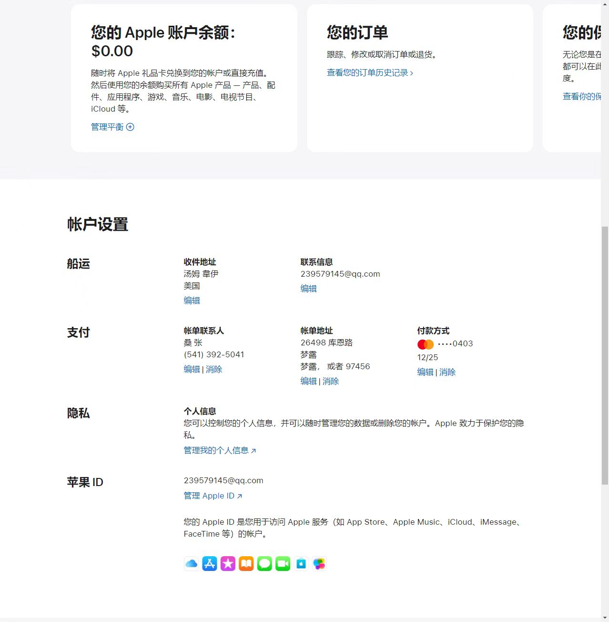Select the App Store icon
The height and width of the screenshot is (622, 609).
(210, 563)
